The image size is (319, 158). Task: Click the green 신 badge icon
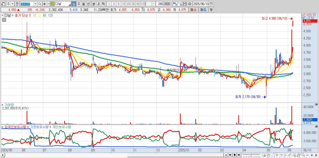[x=52, y=4]
